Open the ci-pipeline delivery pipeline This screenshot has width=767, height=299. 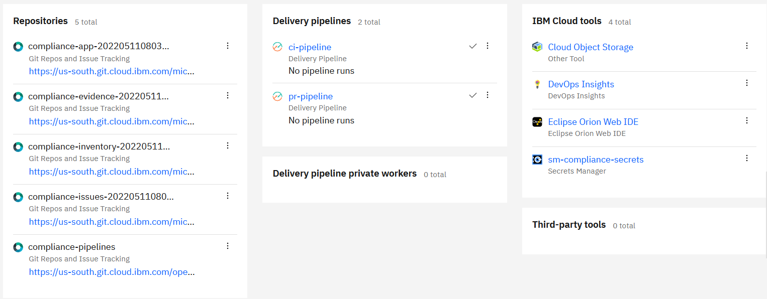point(310,47)
